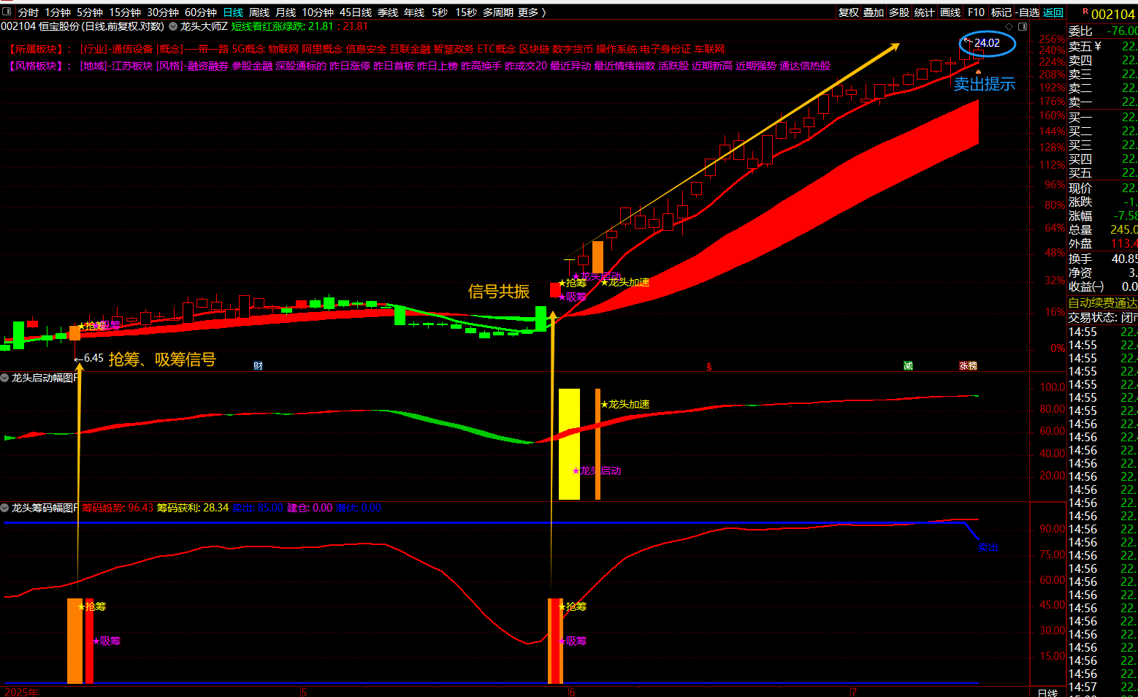This screenshot has width=1138, height=697.
Task: Click the 一带一路 concept link
Action: click(x=208, y=49)
